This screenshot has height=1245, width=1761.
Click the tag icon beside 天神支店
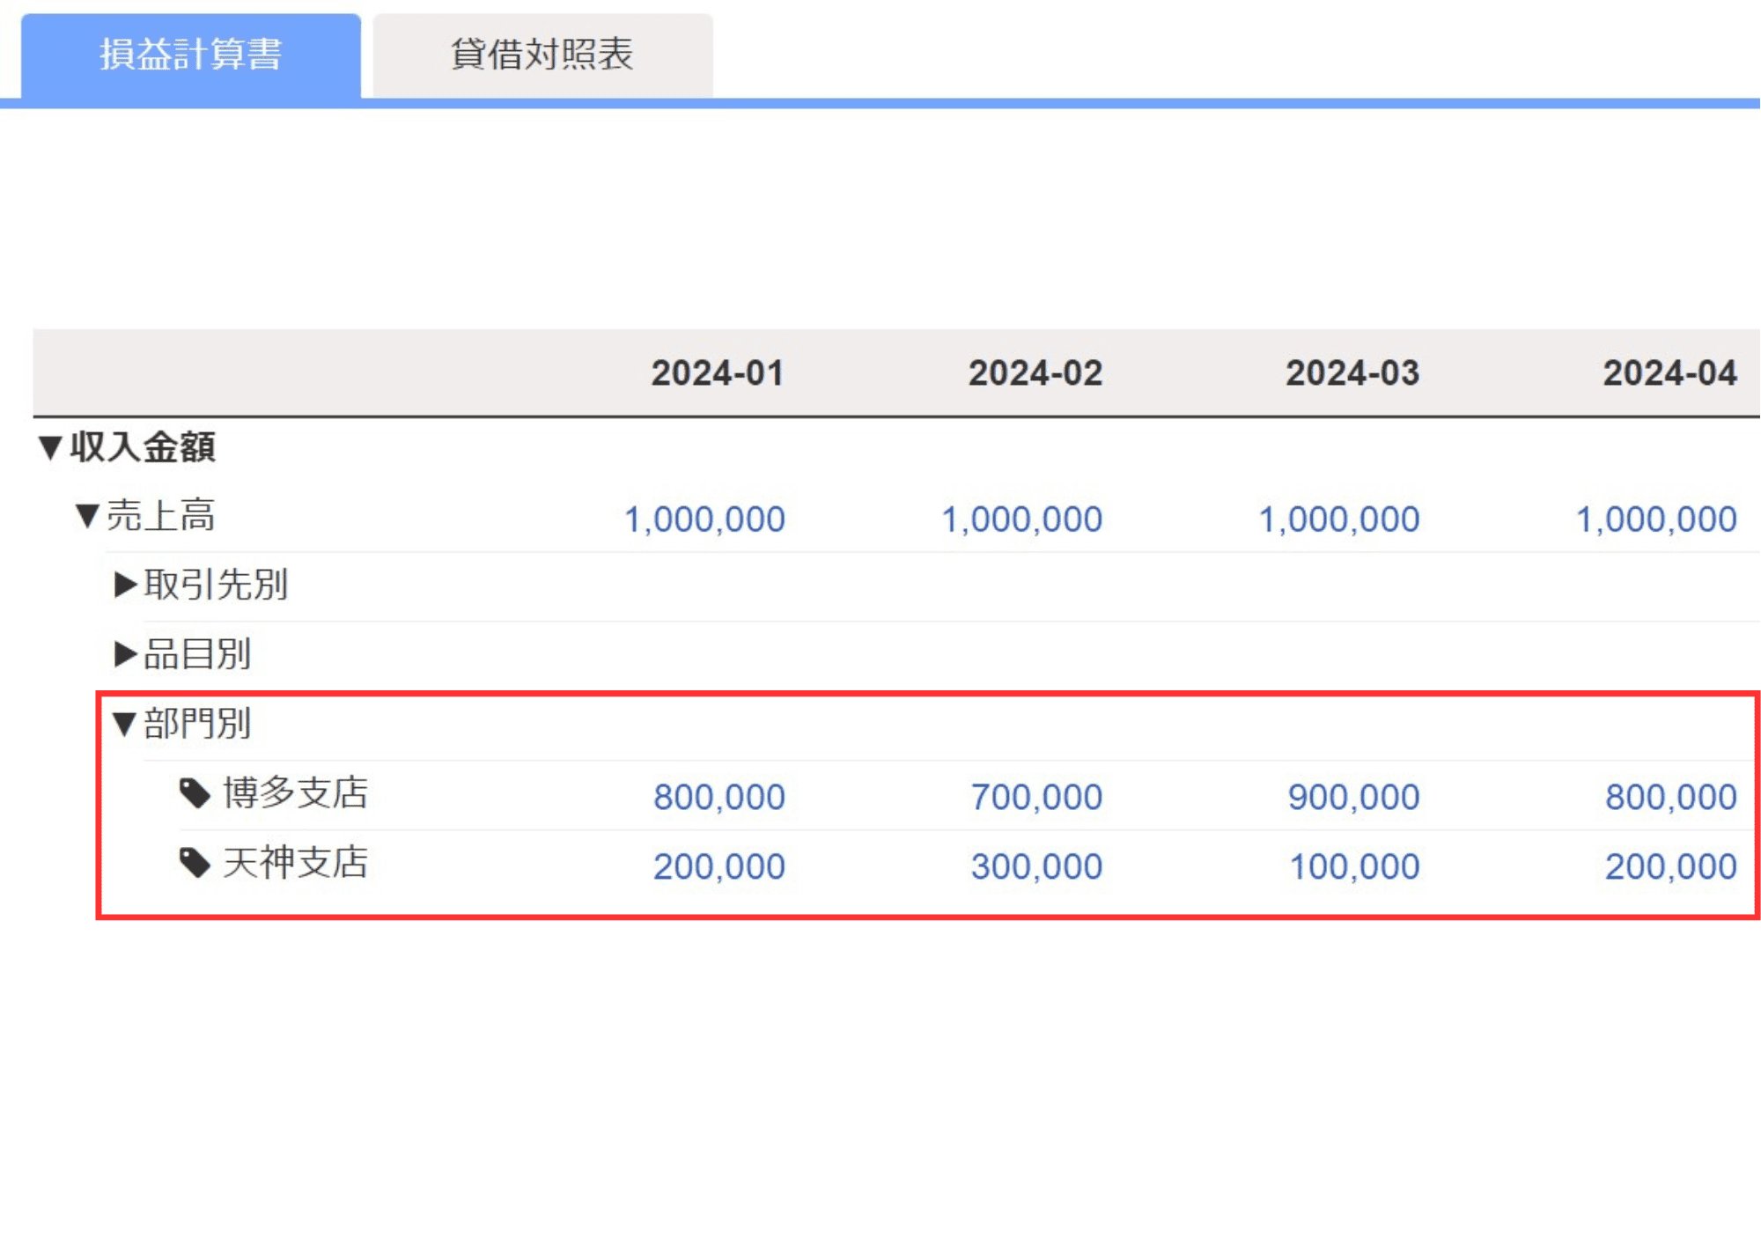tap(195, 863)
